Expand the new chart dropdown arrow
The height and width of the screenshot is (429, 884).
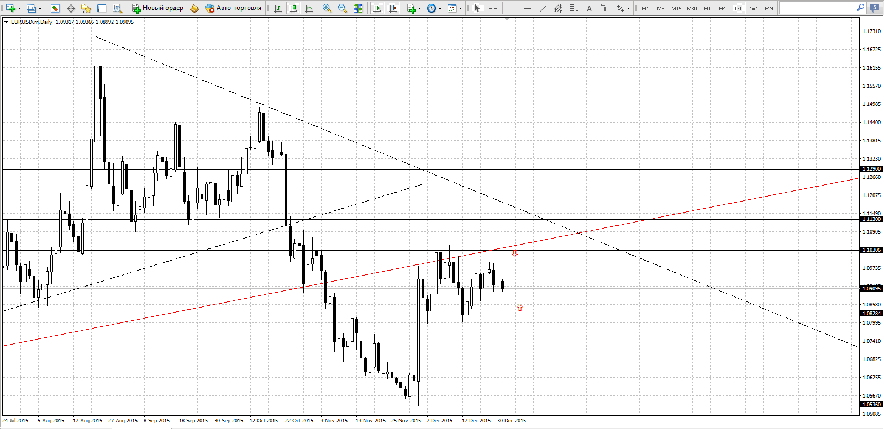(x=20, y=8)
